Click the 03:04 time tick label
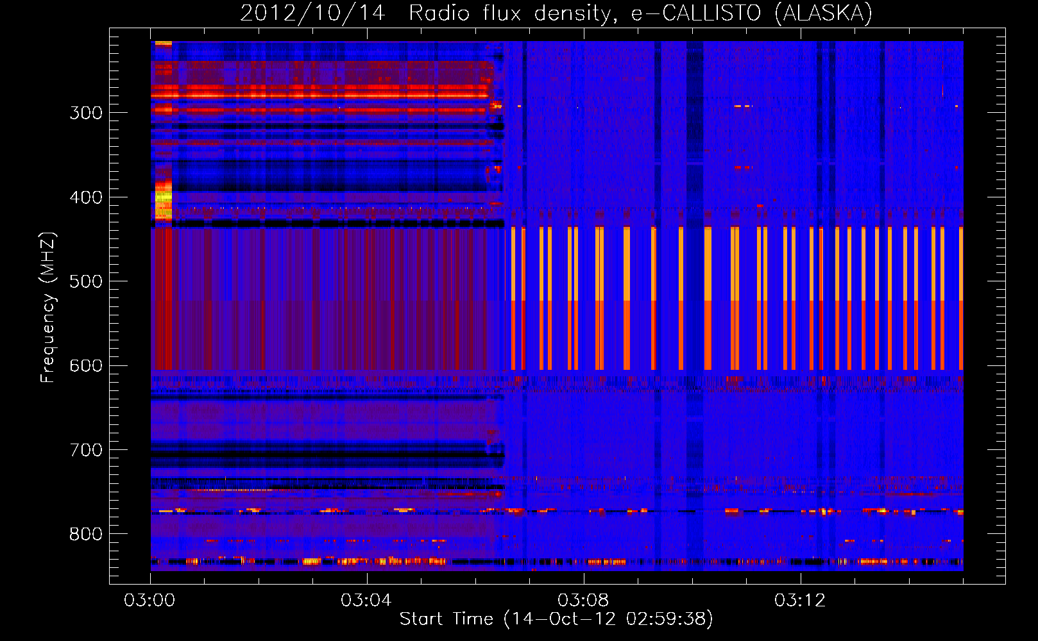Viewport: 1038px width, 641px height. pos(366,601)
